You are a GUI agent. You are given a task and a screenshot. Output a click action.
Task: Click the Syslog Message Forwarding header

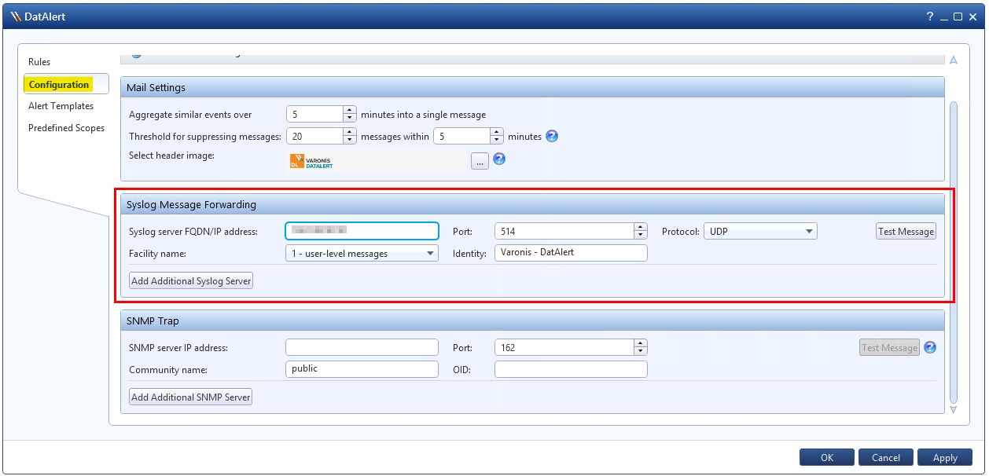532,204
